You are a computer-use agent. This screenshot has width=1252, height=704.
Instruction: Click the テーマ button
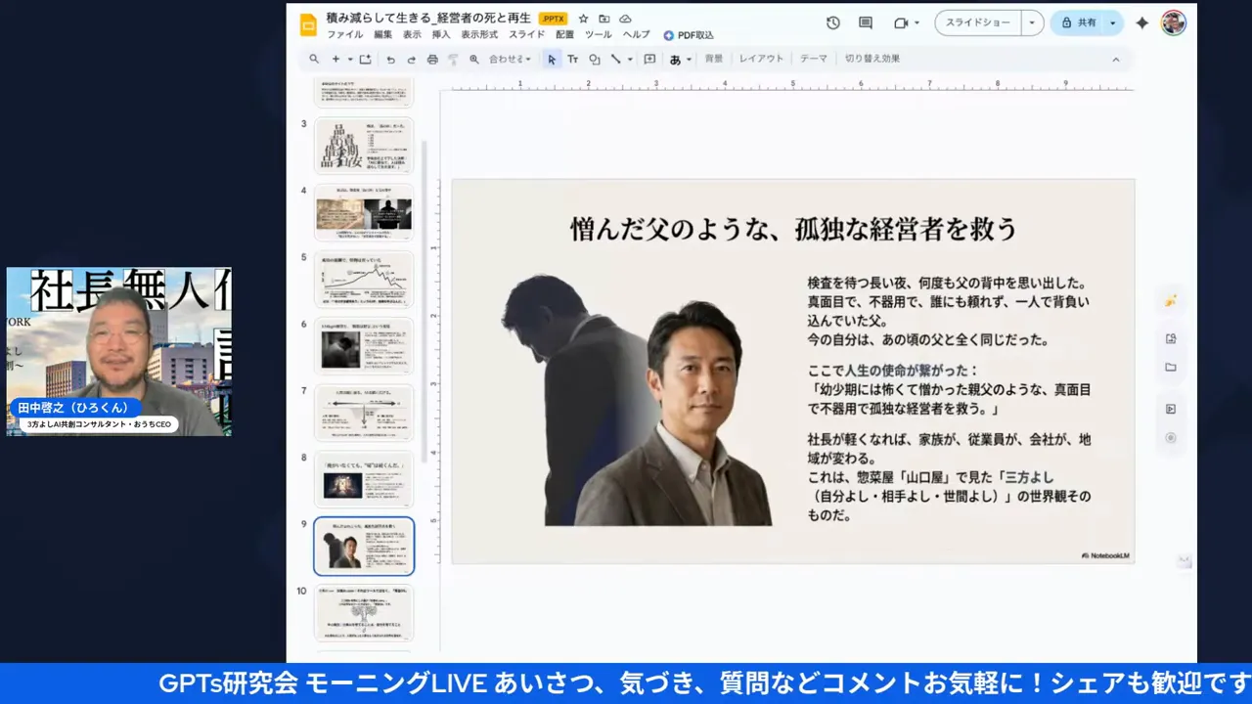tap(813, 59)
